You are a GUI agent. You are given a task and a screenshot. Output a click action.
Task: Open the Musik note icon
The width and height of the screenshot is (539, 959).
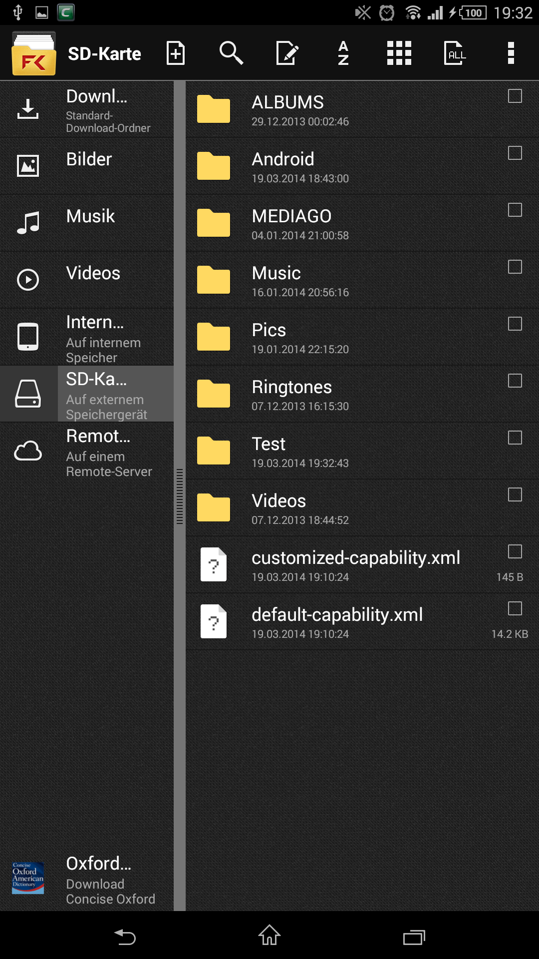click(28, 223)
